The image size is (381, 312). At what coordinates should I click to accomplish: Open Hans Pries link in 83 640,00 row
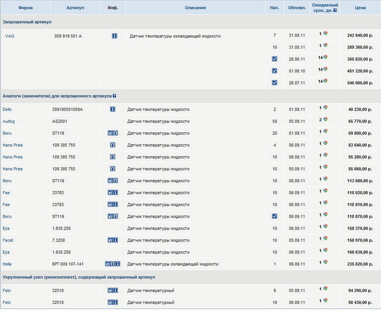[x=13, y=145]
